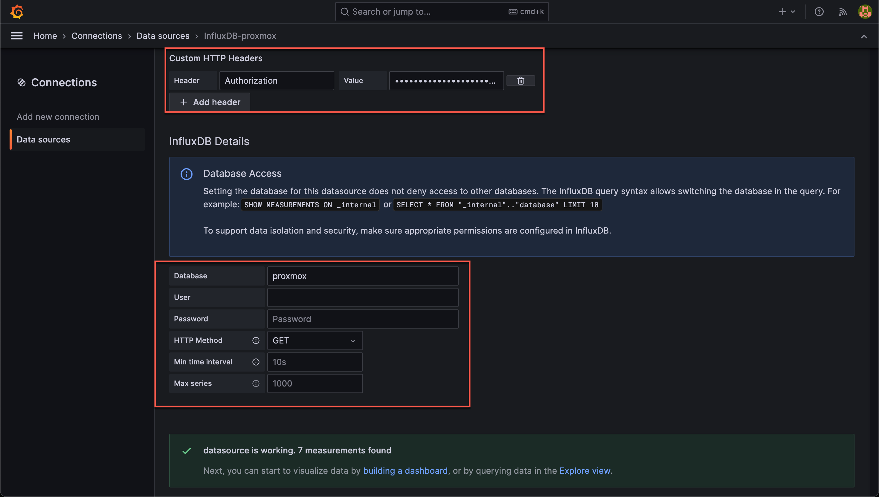This screenshot has height=497, width=879.
Task: Open the Explore view link
Action: click(x=585, y=471)
